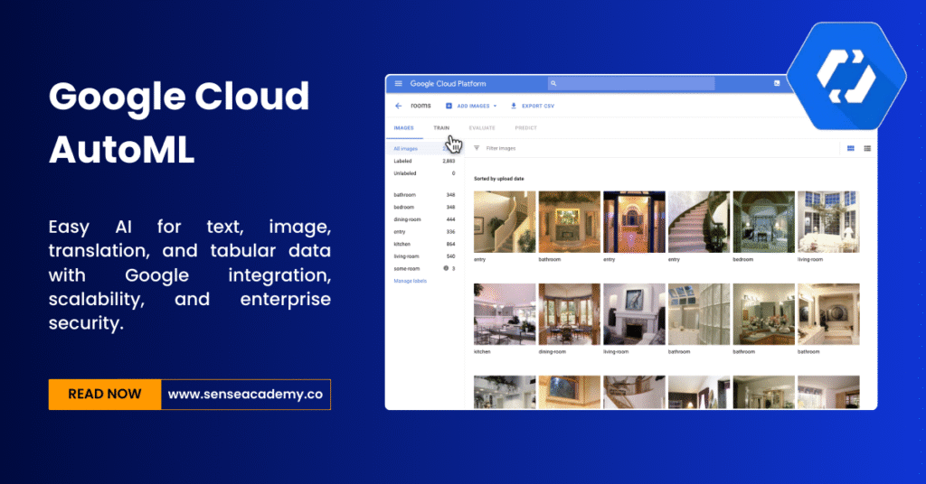Switch to list view layout

point(867,148)
